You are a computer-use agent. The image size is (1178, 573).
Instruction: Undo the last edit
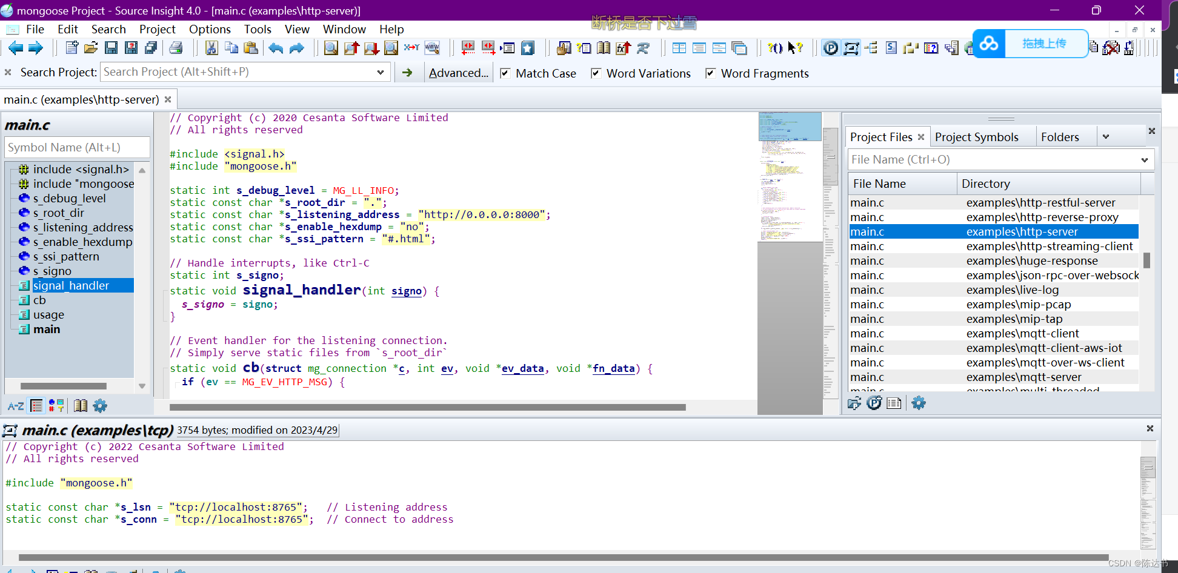click(276, 48)
